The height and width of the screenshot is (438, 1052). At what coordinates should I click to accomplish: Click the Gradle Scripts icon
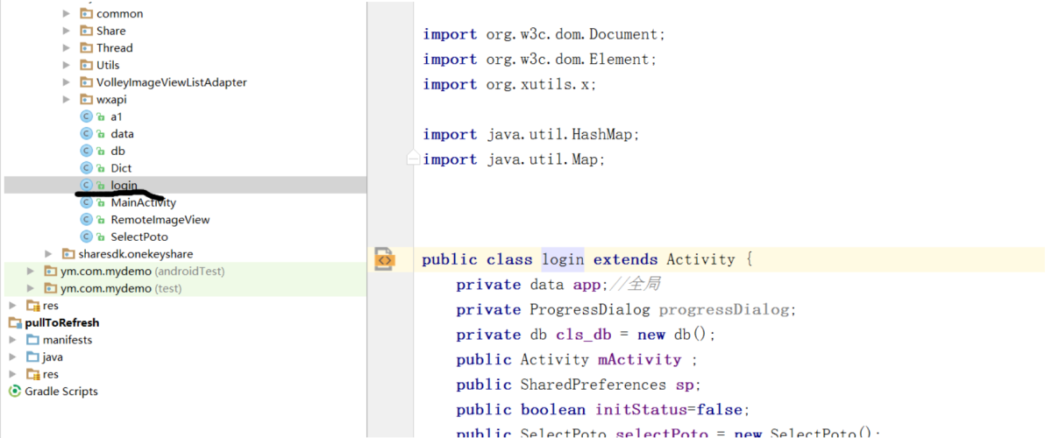tap(14, 391)
